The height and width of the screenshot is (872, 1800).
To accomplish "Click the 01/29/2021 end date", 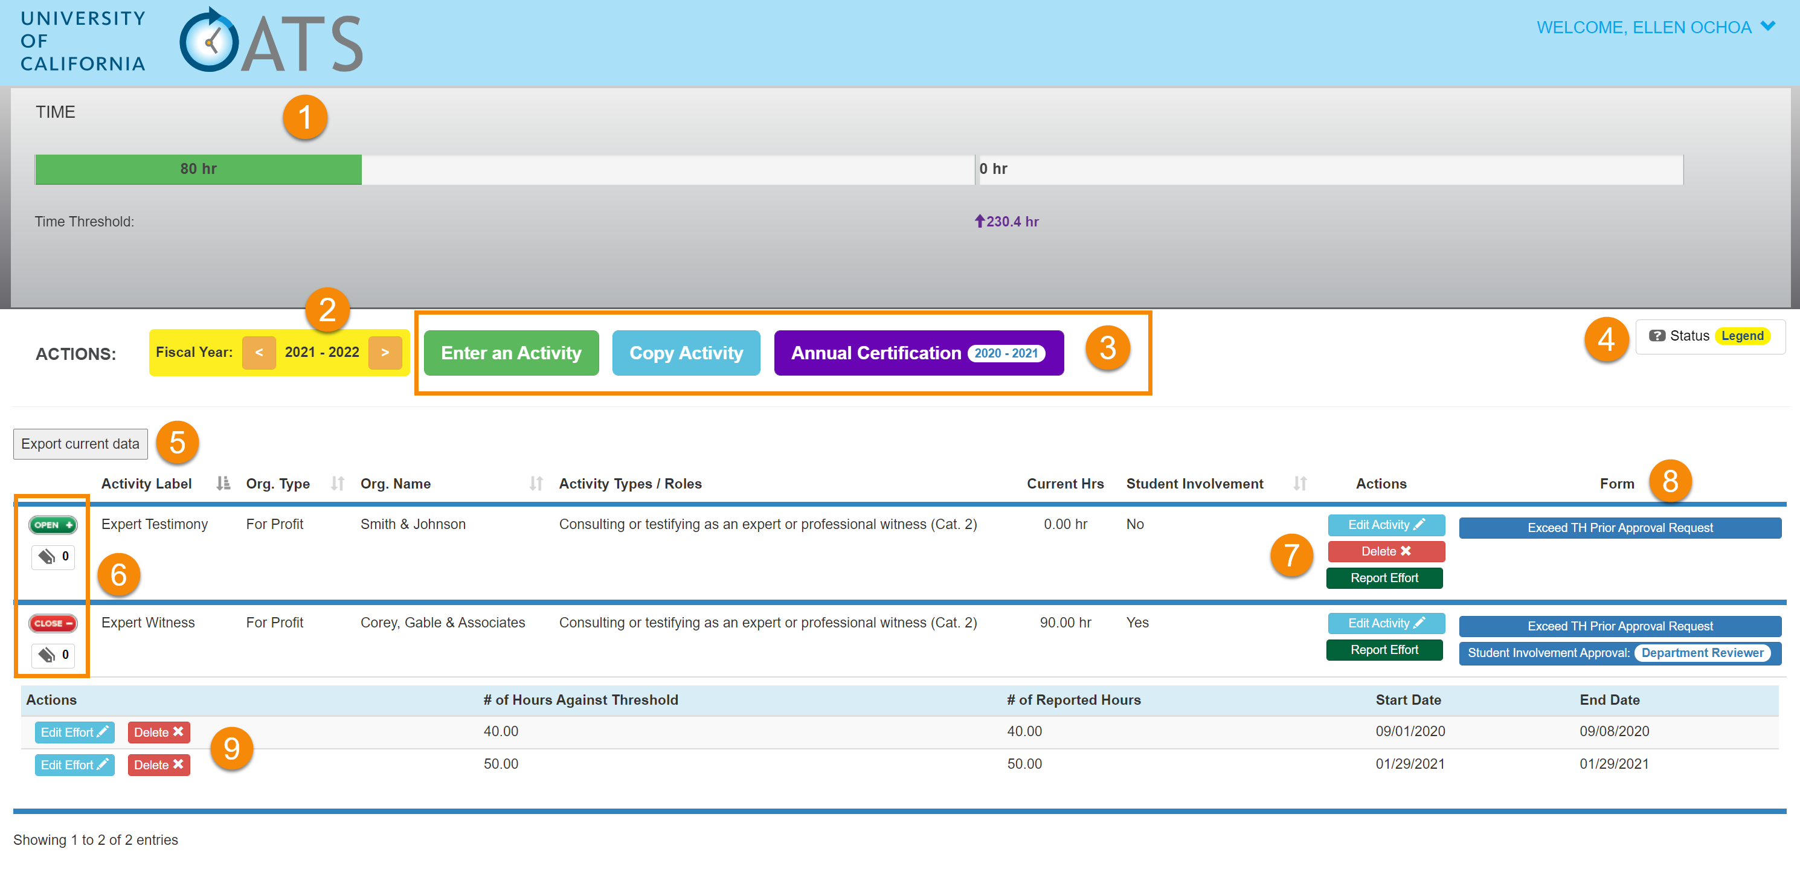I will coord(1614,765).
